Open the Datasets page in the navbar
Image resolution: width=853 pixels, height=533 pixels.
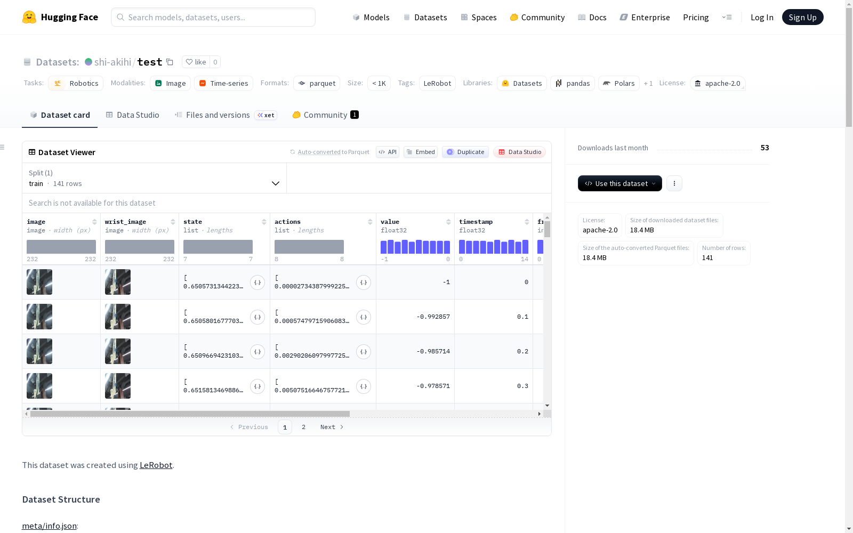click(x=425, y=17)
